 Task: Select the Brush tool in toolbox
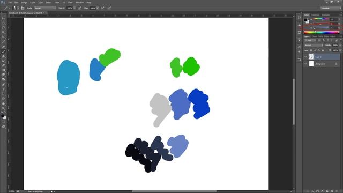click(x=3, y=51)
